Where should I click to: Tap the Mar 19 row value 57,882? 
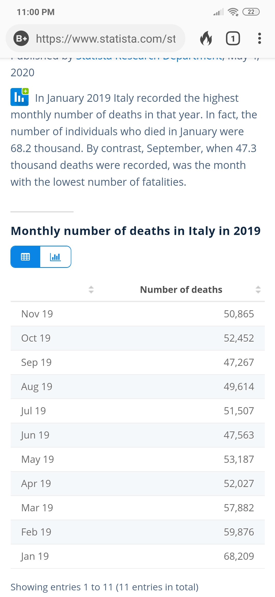(239, 508)
